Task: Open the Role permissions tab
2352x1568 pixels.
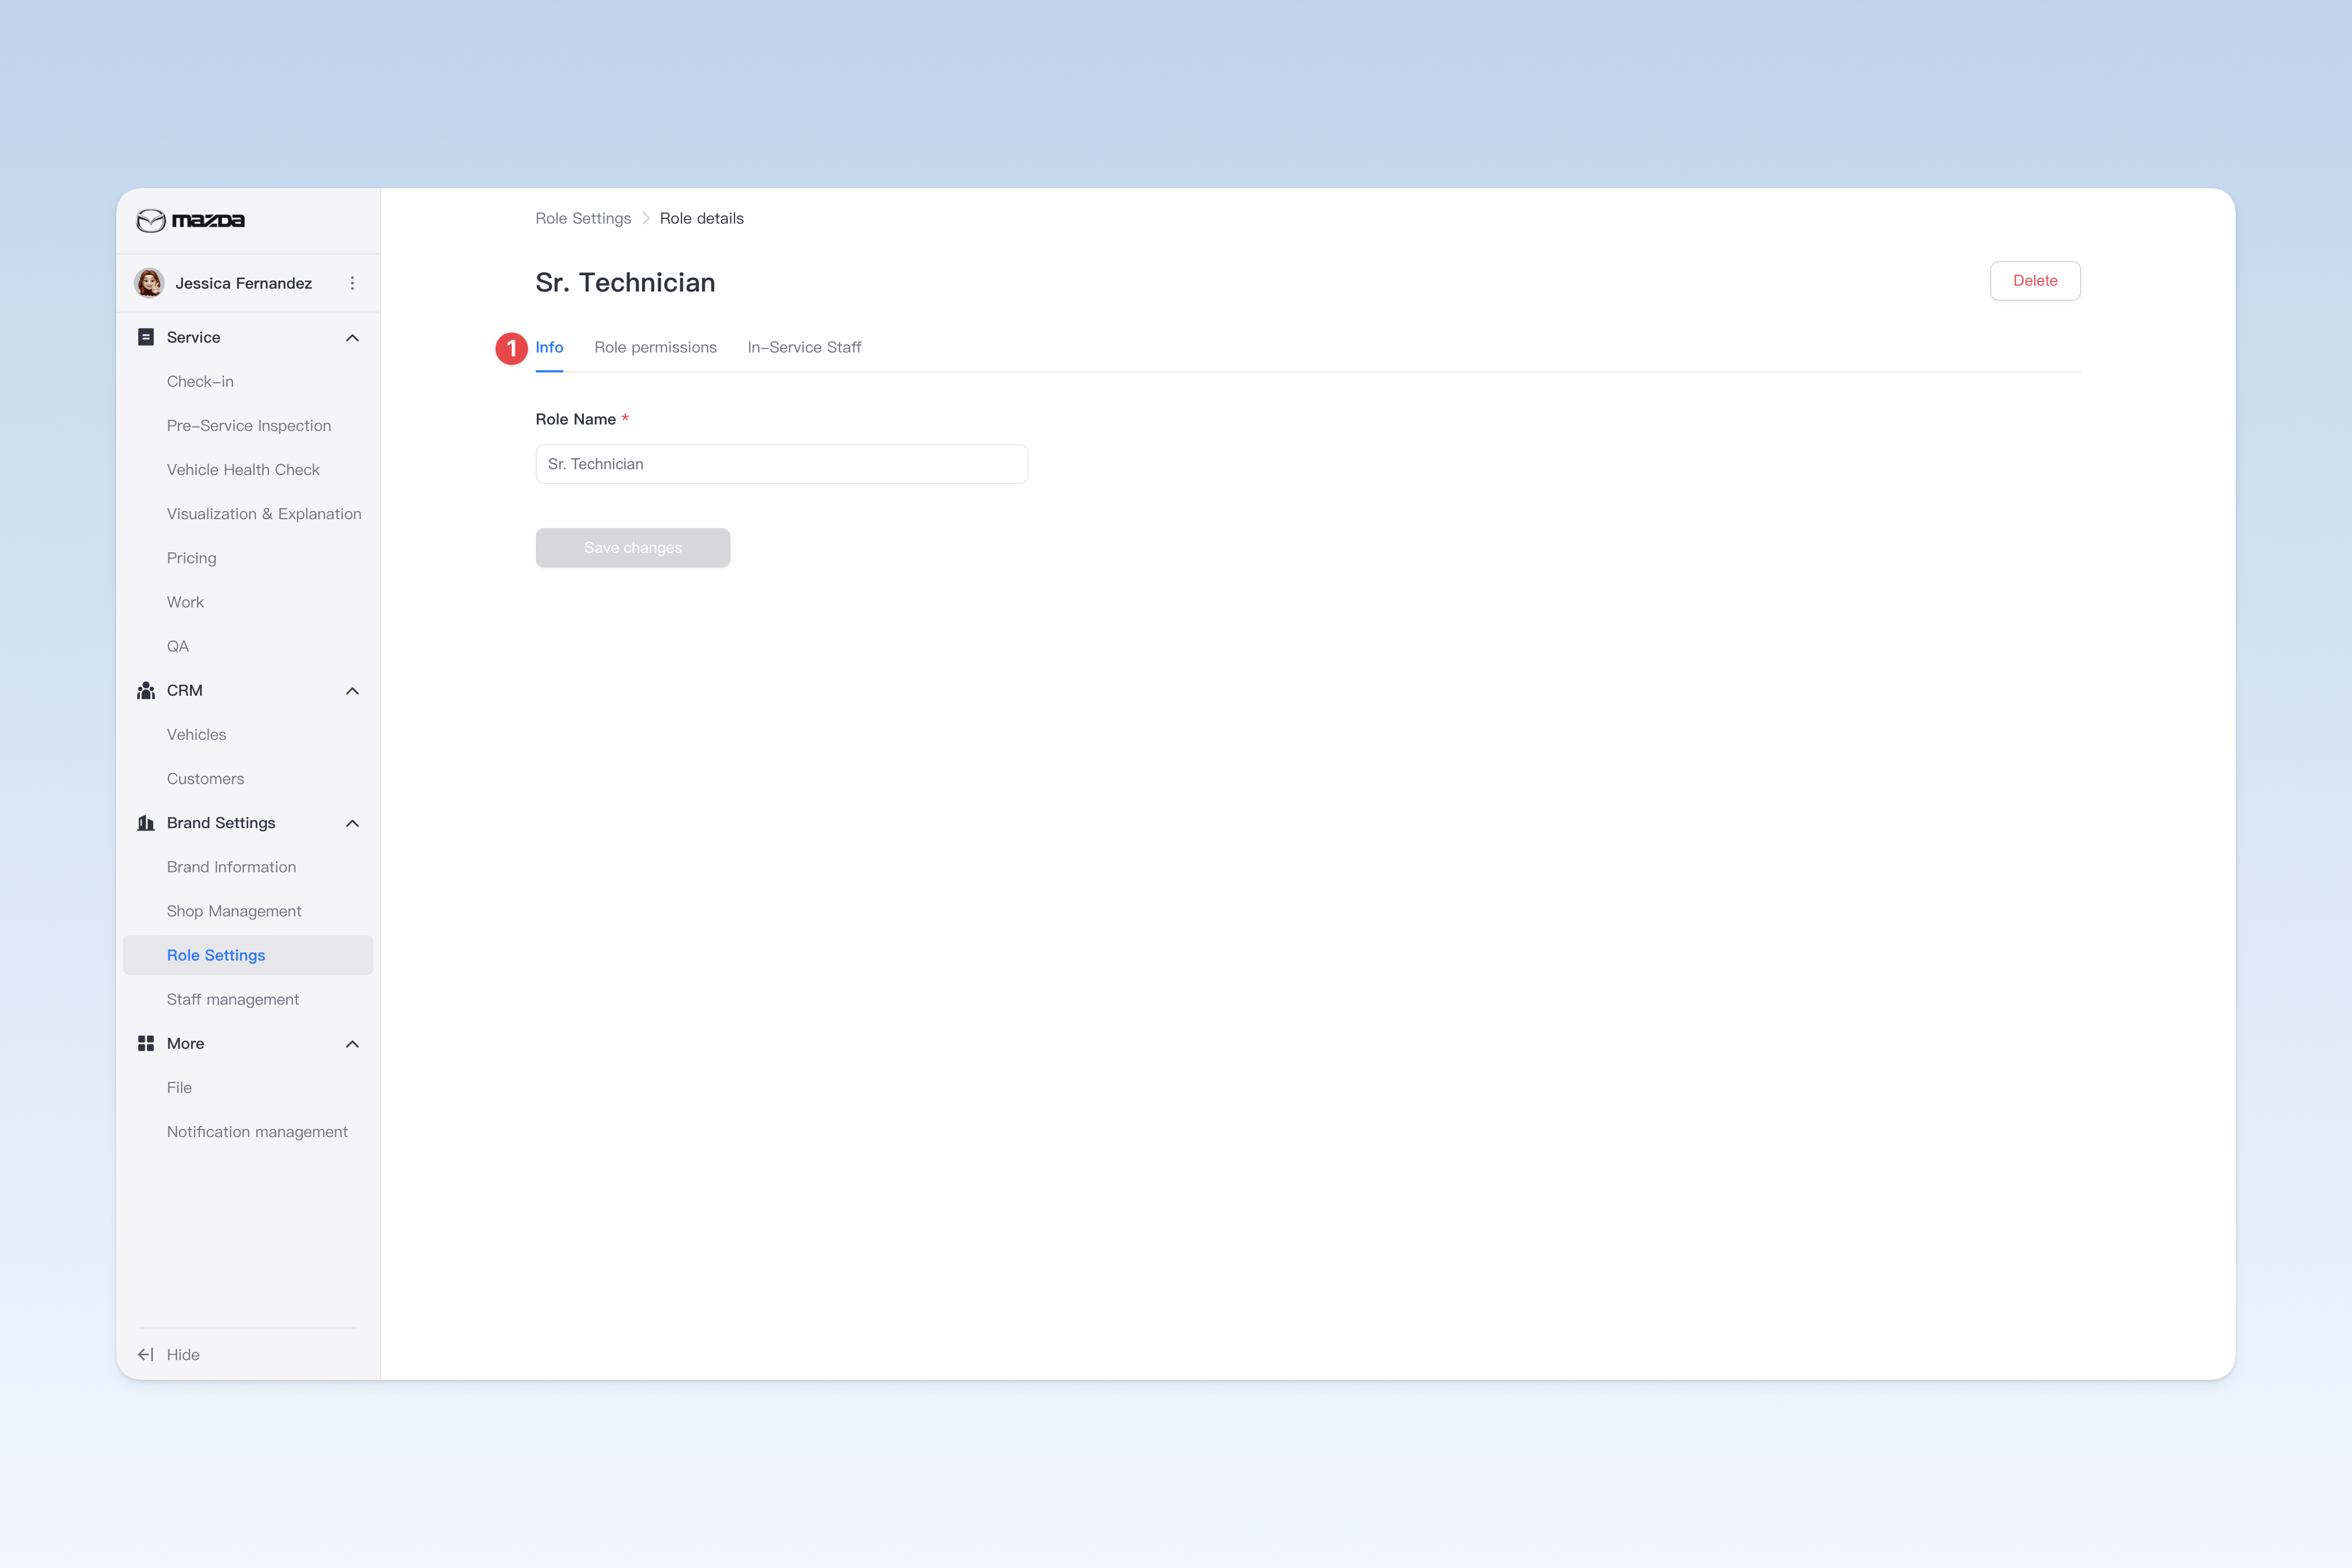Action: (x=655, y=347)
